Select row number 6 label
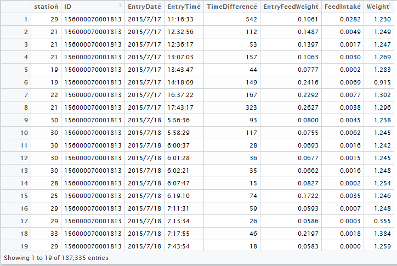The image size is (397, 266). [x=26, y=82]
